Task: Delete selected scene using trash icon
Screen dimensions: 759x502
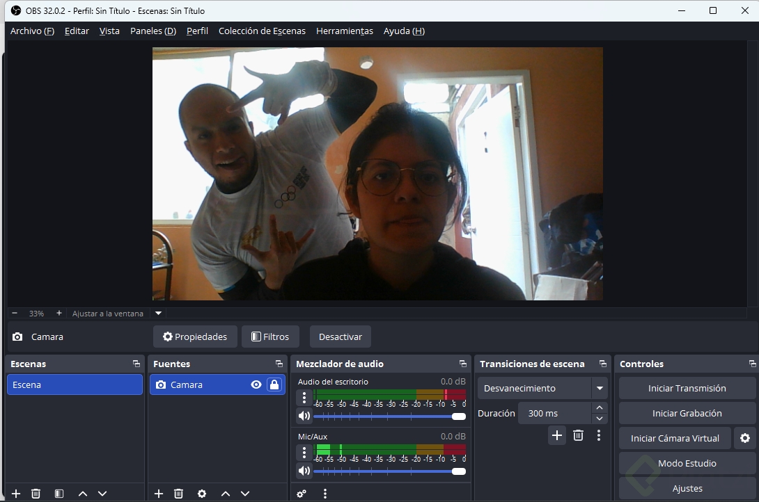Action: click(x=36, y=493)
